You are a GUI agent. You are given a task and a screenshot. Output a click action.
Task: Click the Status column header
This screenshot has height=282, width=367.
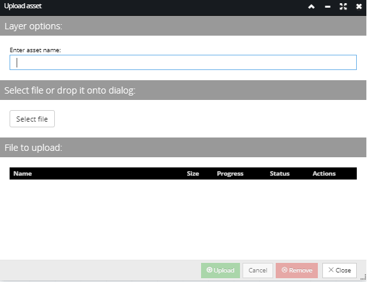pos(280,173)
